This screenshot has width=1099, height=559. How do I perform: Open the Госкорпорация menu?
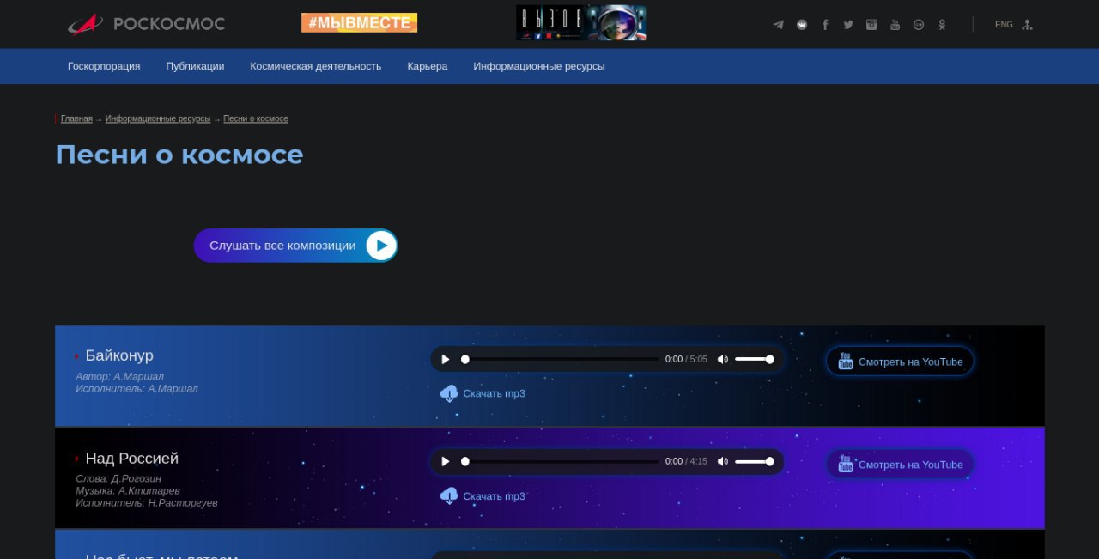[x=104, y=66]
